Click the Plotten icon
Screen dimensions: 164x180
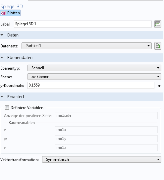(3, 13)
